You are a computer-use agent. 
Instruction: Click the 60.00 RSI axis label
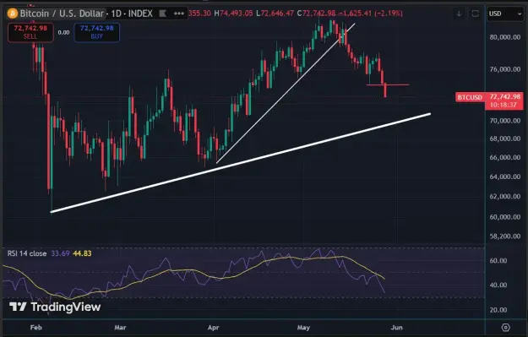(498, 261)
